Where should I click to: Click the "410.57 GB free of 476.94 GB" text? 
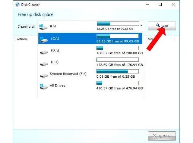tap(119, 88)
